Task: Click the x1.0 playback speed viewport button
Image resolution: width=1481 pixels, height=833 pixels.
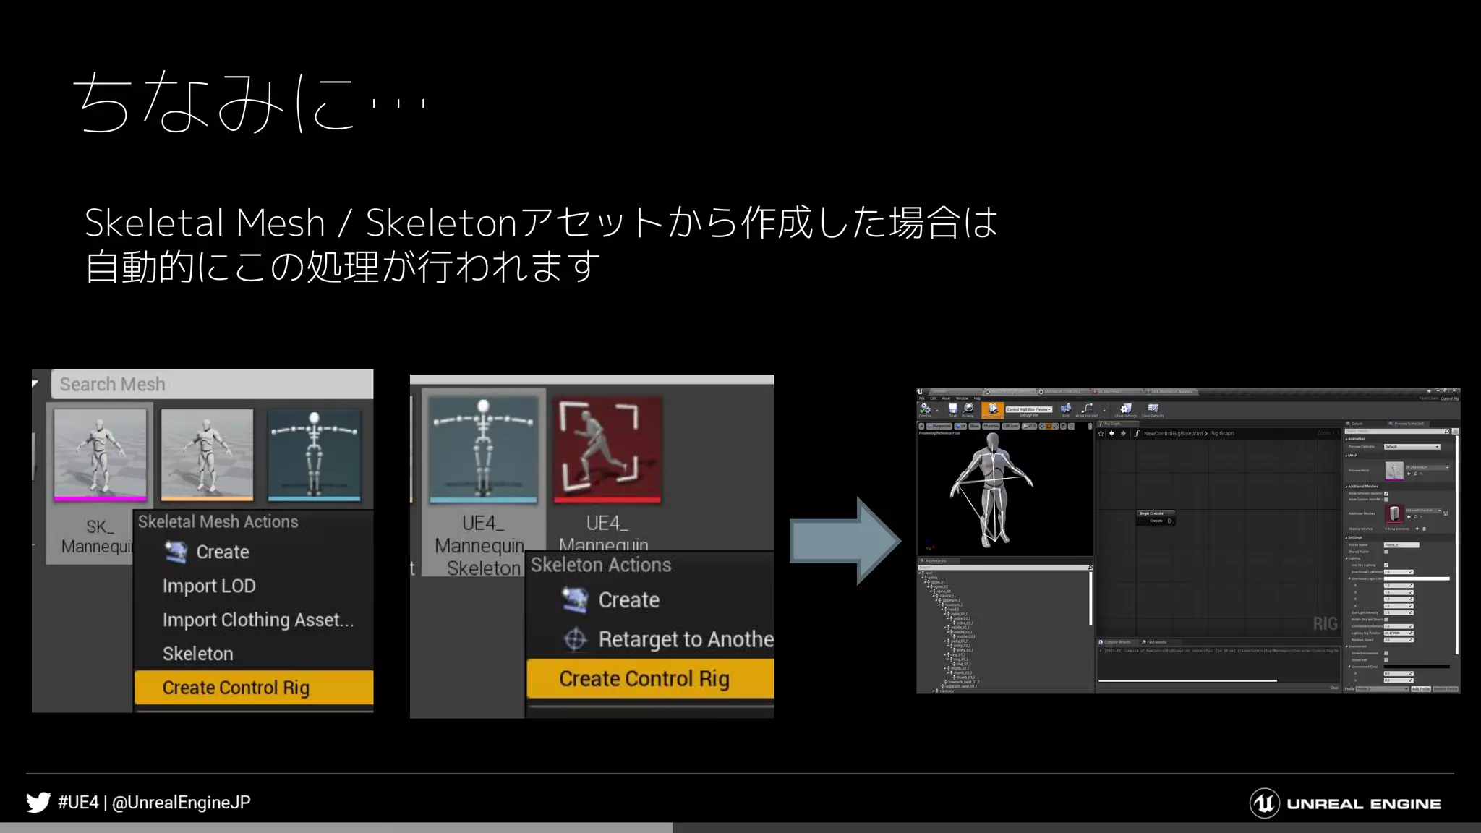Action: (1029, 426)
